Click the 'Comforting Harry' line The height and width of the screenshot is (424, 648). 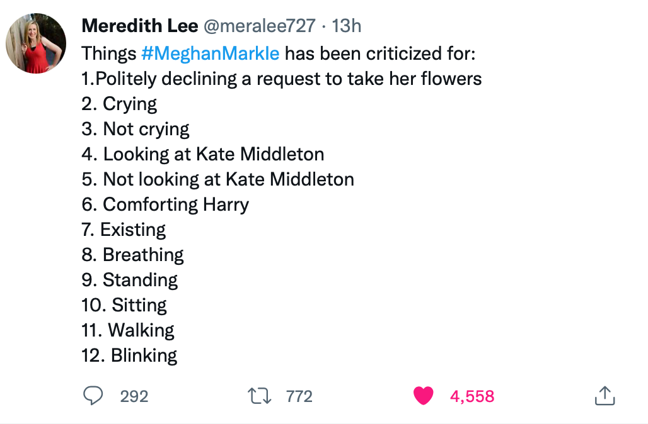click(165, 204)
